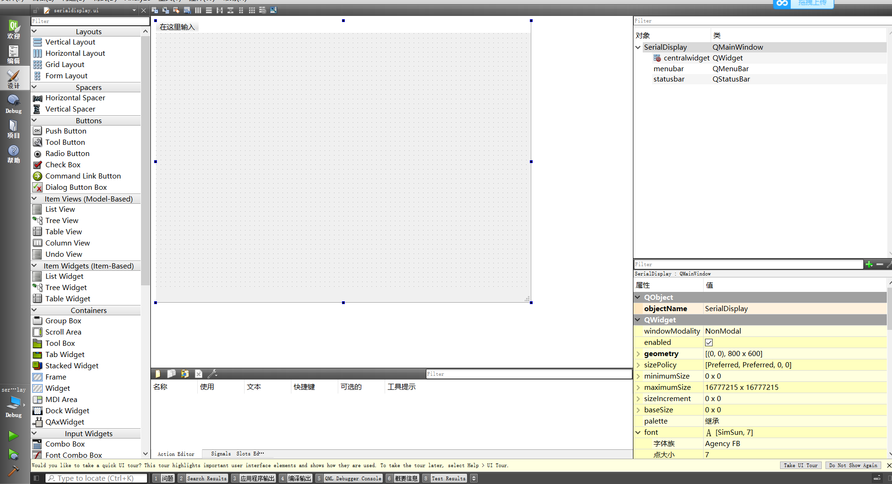Apply vertical splitter layout icon

coord(230,10)
